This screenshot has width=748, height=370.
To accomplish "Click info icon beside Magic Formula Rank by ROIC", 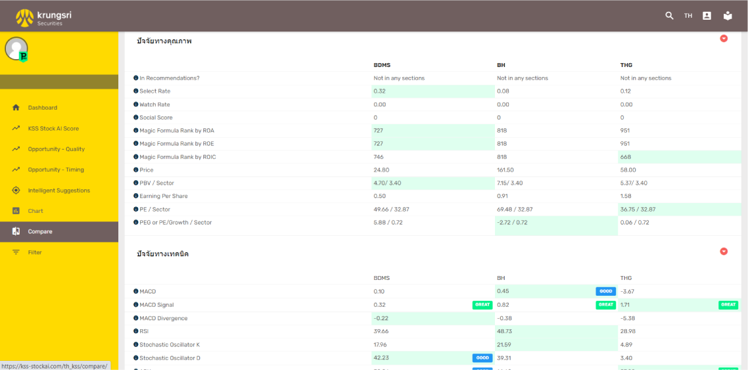I will coord(136,157).
